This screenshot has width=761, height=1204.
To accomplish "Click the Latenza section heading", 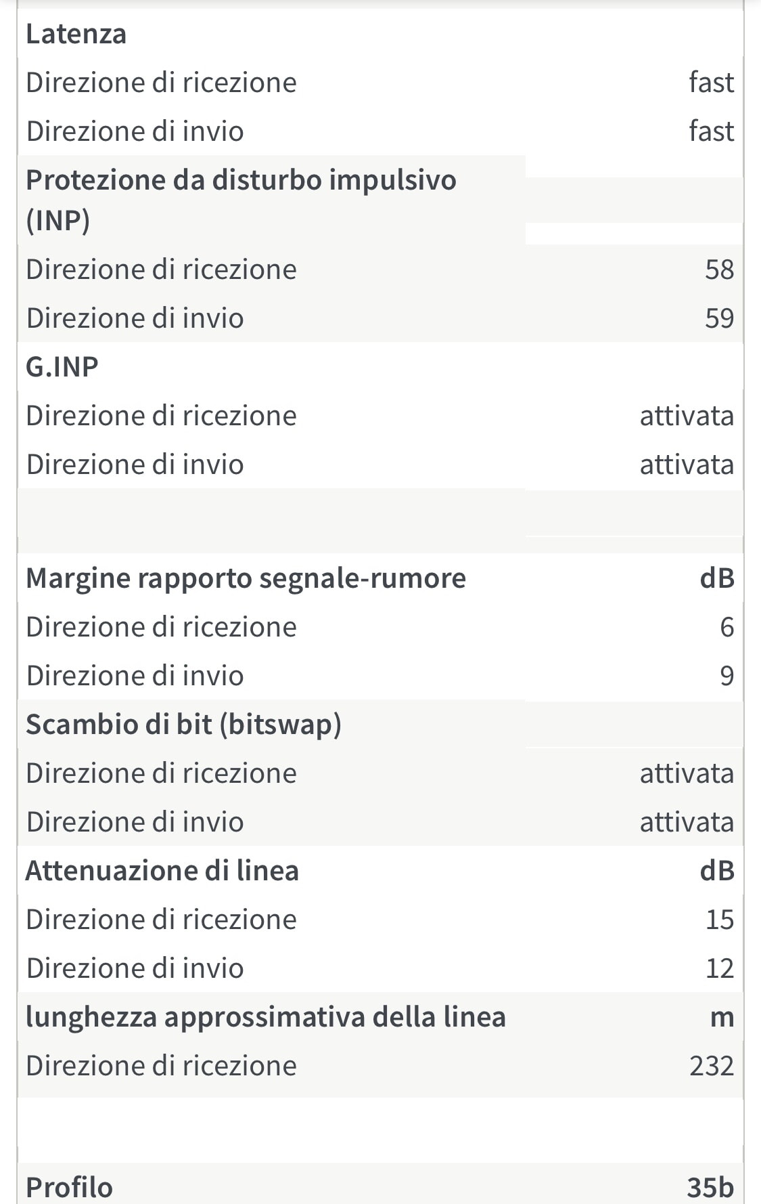I will 76,34.
